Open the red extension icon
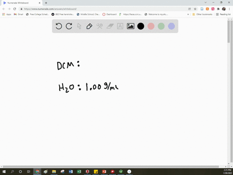Image resolution: width=233 pixels, height=175 pixels. pyautogui.click(x=213, y=9)
